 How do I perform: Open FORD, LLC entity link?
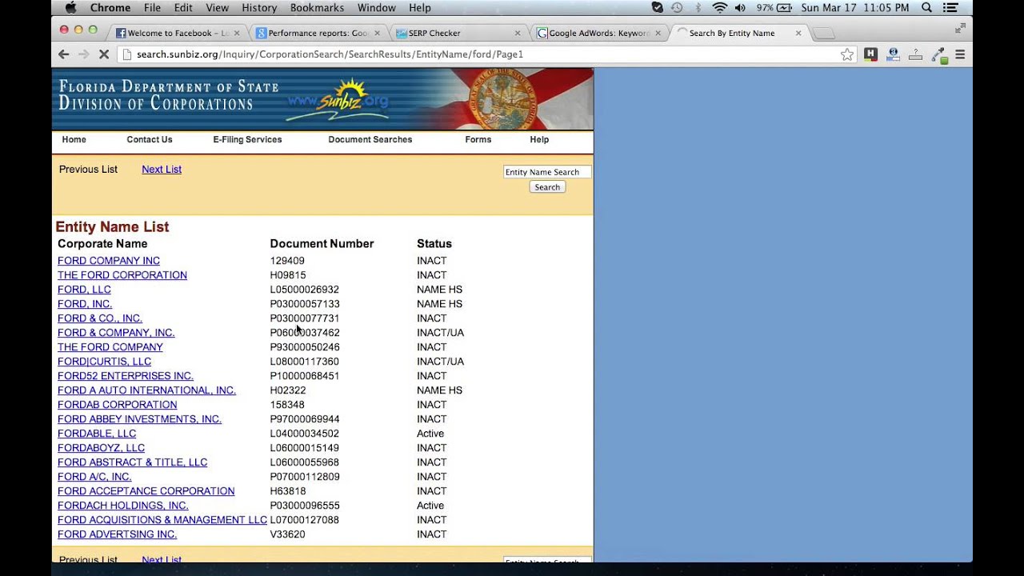coord(84,290)
